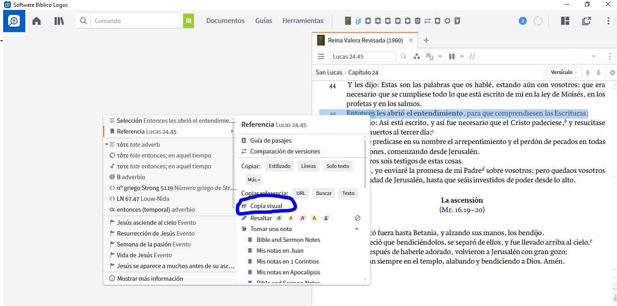The image size is (617, 306).
Task: Collapse the τότε tote adverb group
Action: pyautogui.click(x=106, y=144)
